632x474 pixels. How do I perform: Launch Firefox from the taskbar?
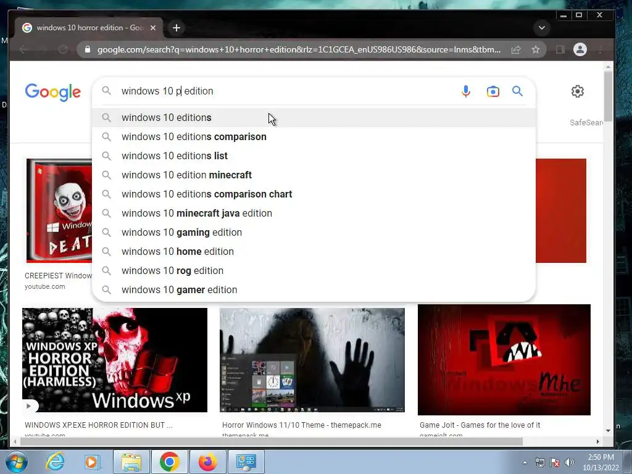(207, 462)
